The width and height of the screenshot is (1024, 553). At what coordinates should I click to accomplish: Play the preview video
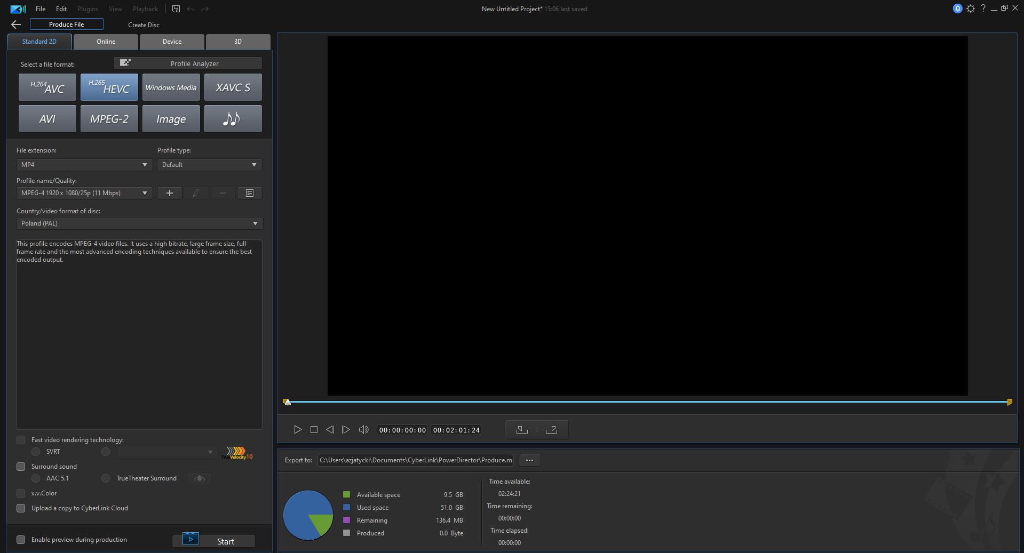[x=298, y=430]
